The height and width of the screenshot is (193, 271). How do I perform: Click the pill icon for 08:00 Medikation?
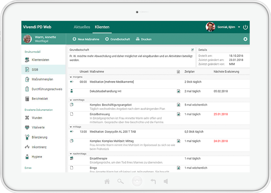tap(71, 82)
